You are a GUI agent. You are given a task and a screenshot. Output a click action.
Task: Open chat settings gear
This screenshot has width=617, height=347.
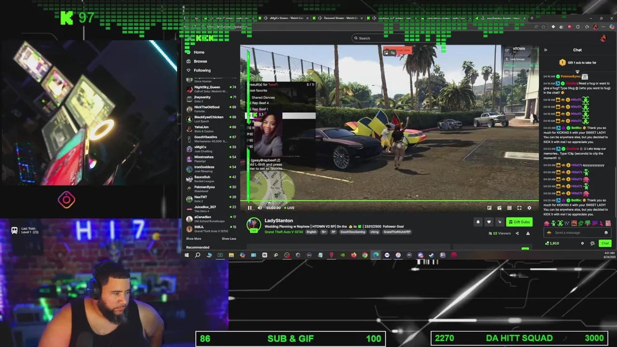(x=582, y=243)
